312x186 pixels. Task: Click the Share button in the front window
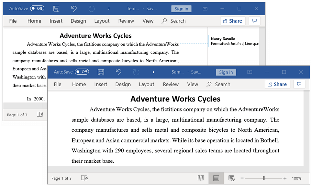[277, 84]
